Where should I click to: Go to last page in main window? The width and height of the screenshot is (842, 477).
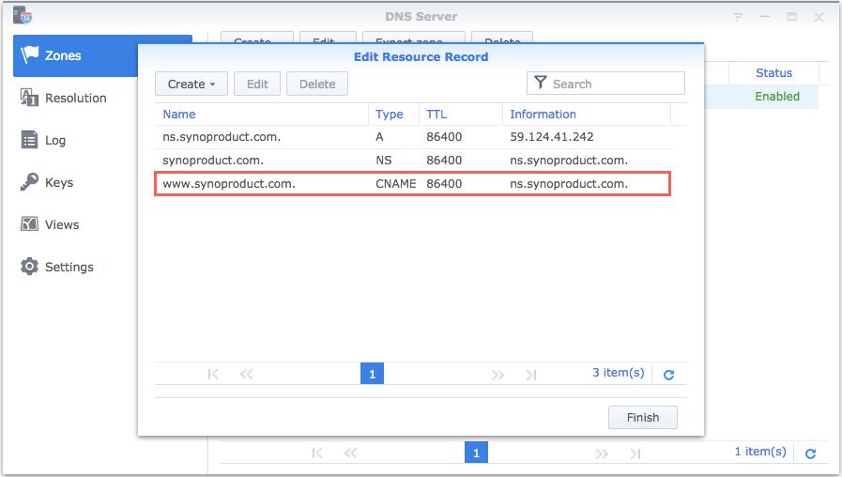[635, 454]
